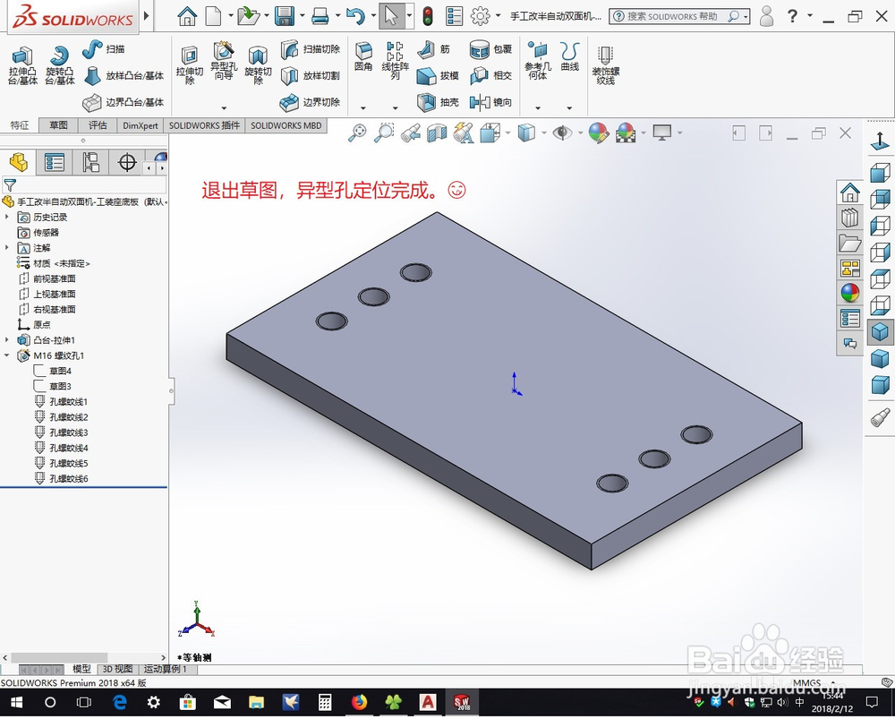Select the 旋转凸台/基体 revolve boss tool
This screenshot has height=719, width=895.
click(59, 65)
